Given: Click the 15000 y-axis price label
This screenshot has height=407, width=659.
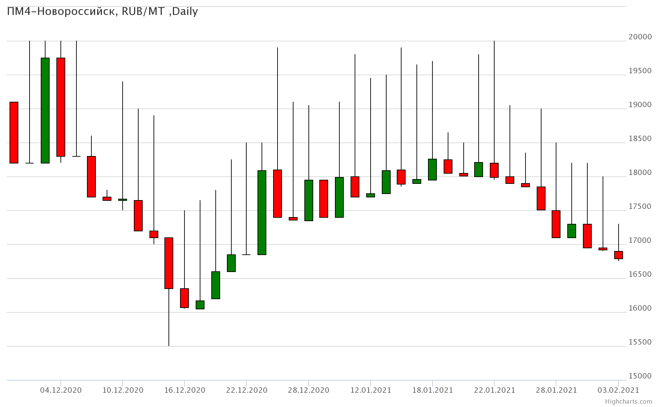Looking at the screenshot, I should 640,376.
